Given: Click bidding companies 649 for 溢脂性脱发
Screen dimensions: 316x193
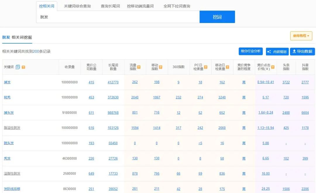Looking at the screenshot, I should point(91,173).
